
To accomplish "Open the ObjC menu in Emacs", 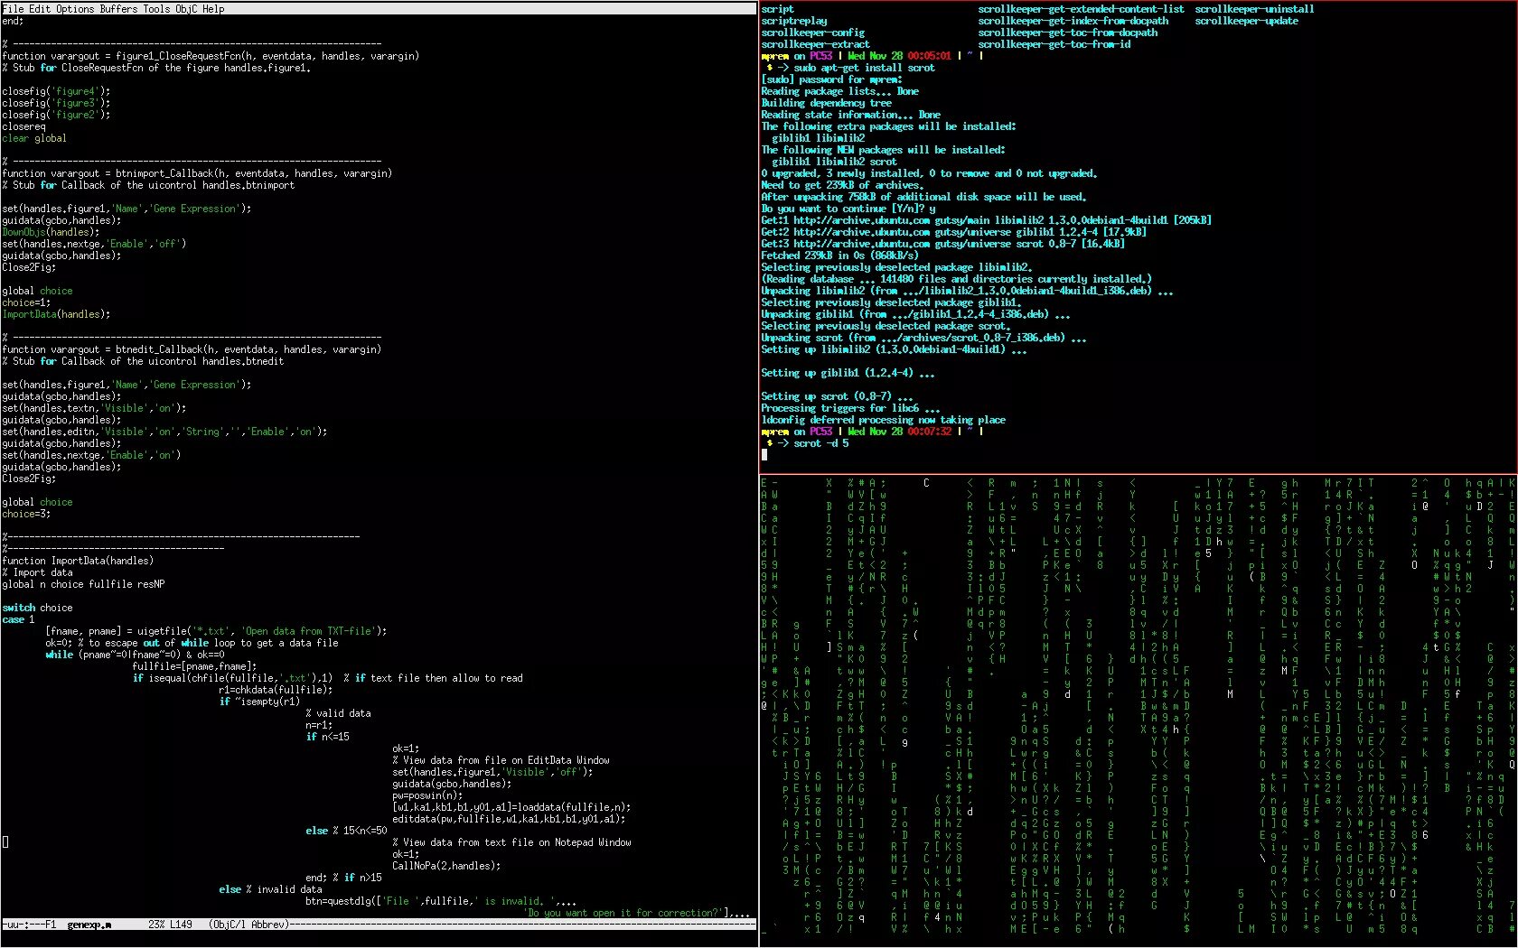I will (186, 9).
